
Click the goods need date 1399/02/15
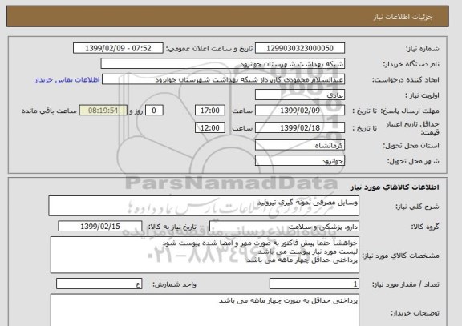tap(100, 226)
